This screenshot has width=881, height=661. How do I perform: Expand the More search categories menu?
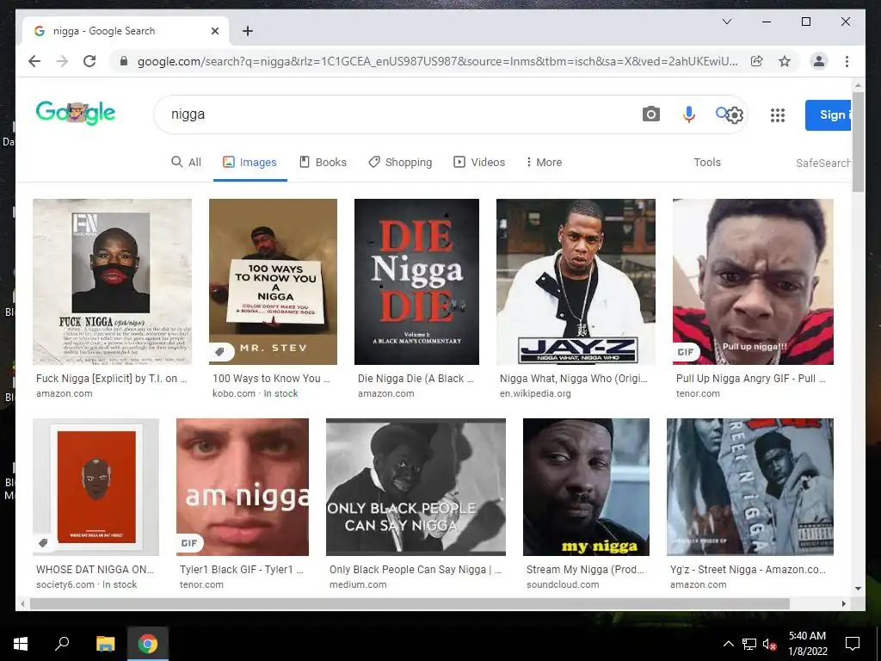tap(544, 163)
